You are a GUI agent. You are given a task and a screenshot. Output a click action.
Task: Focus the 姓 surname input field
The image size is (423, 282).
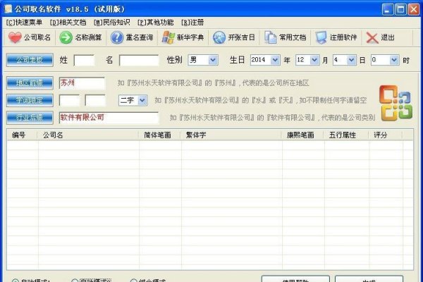click(84, 60)
